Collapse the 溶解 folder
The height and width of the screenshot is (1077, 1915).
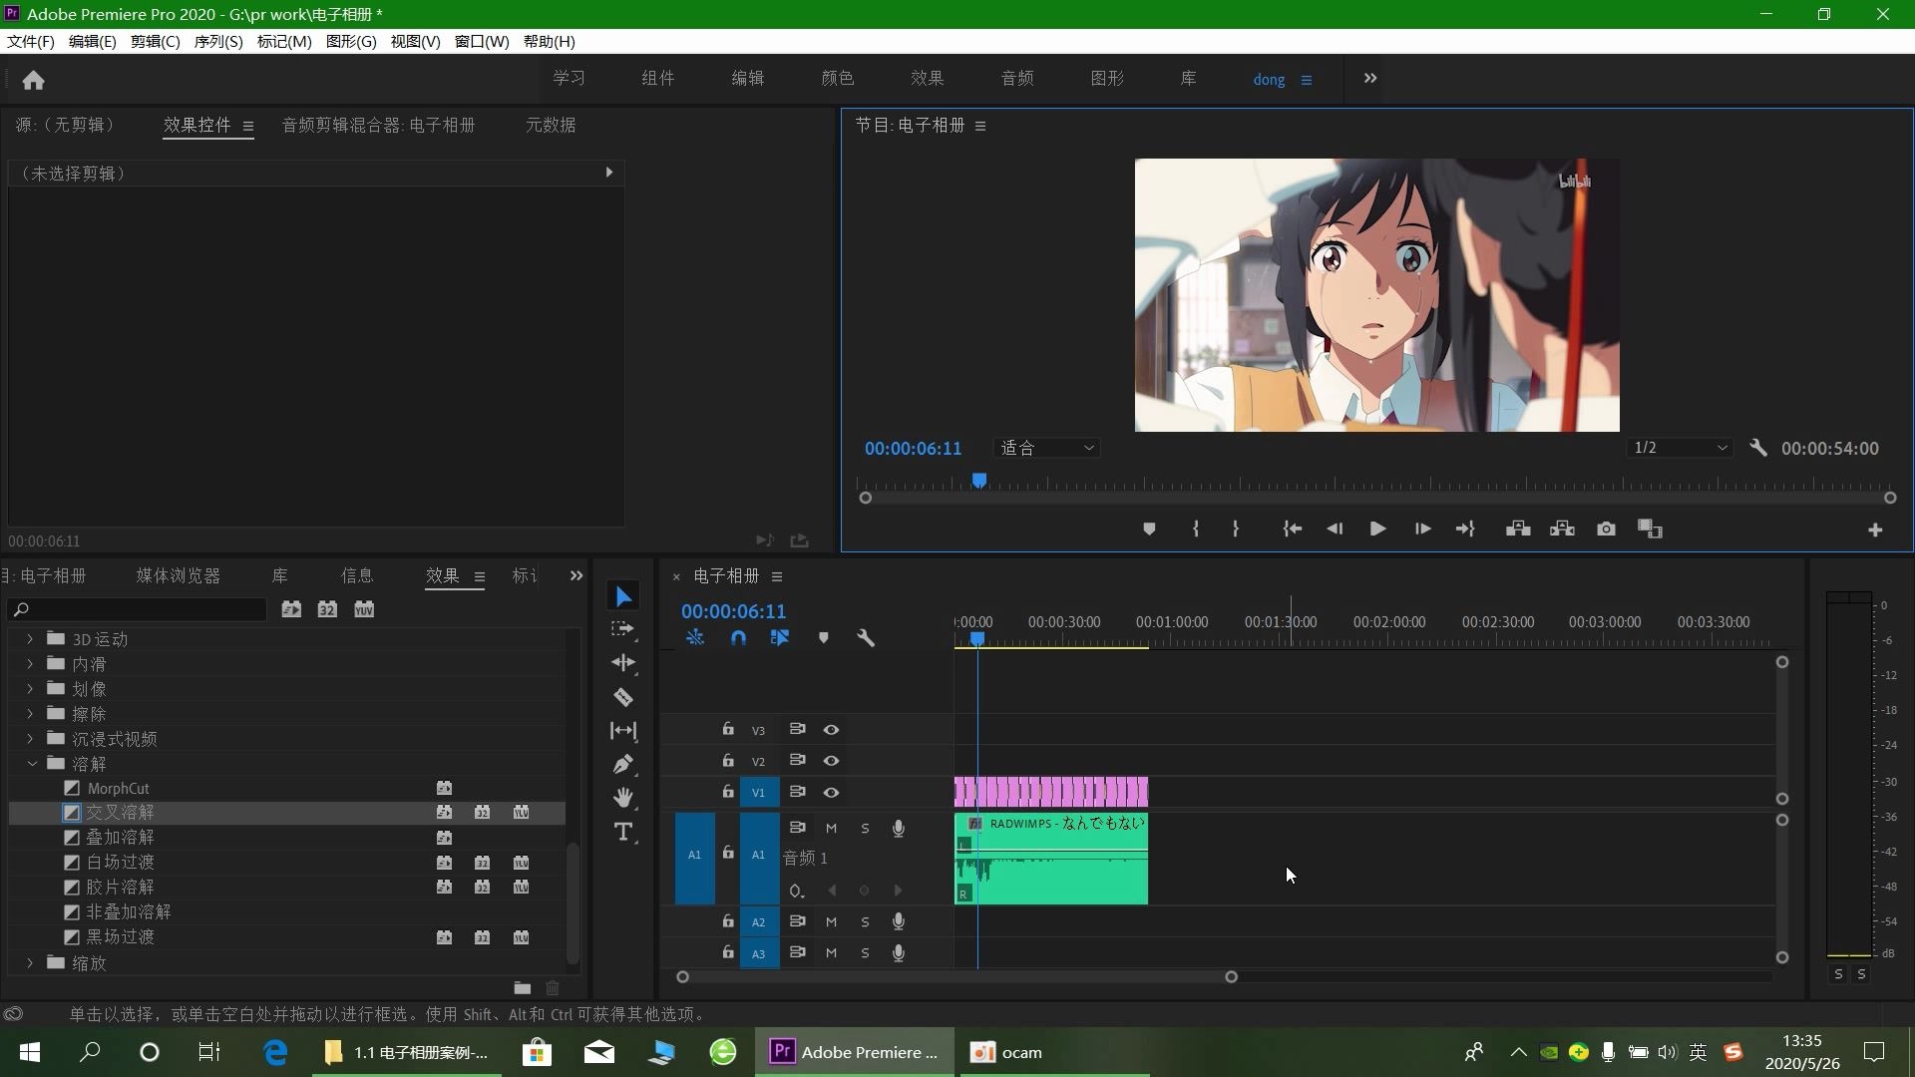coord(32,764)
